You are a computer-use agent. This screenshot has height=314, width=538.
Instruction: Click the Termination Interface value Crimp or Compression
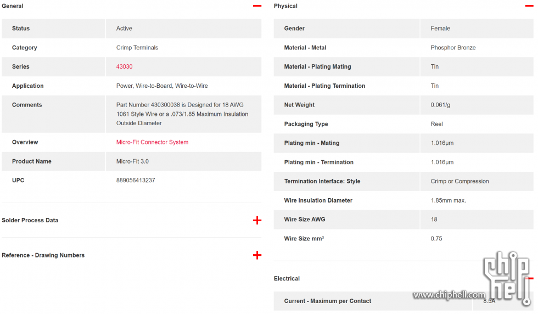[x=459, y=181]
